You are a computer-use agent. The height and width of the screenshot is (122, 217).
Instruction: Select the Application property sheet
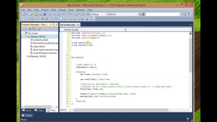[x=39, y=46]
